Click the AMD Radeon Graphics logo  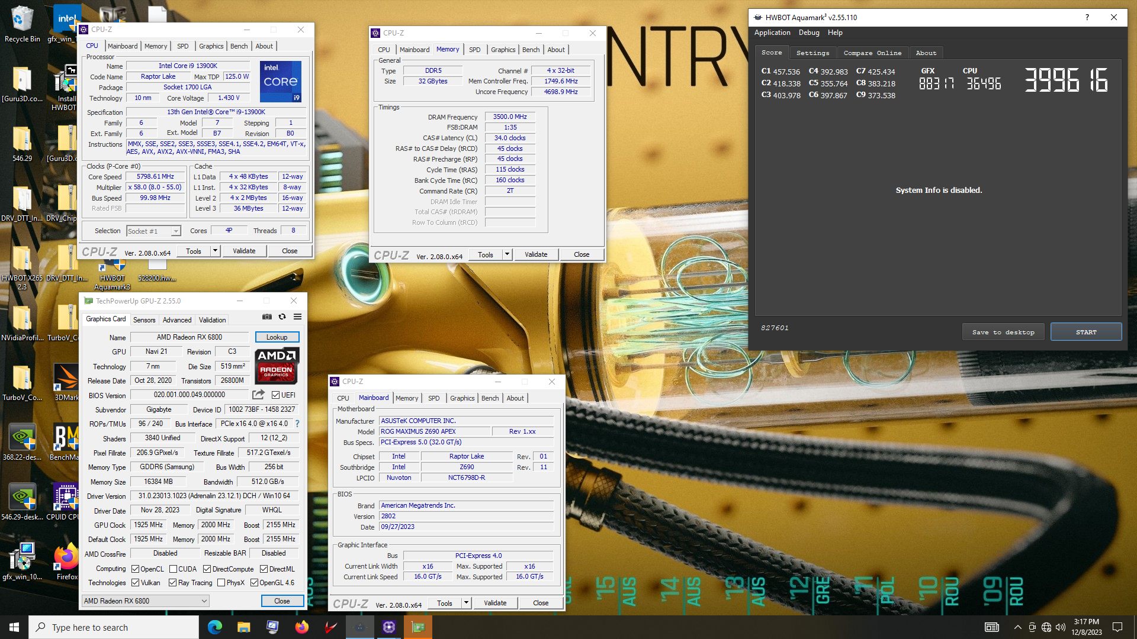pyautogui.click(x=277, y=366)
